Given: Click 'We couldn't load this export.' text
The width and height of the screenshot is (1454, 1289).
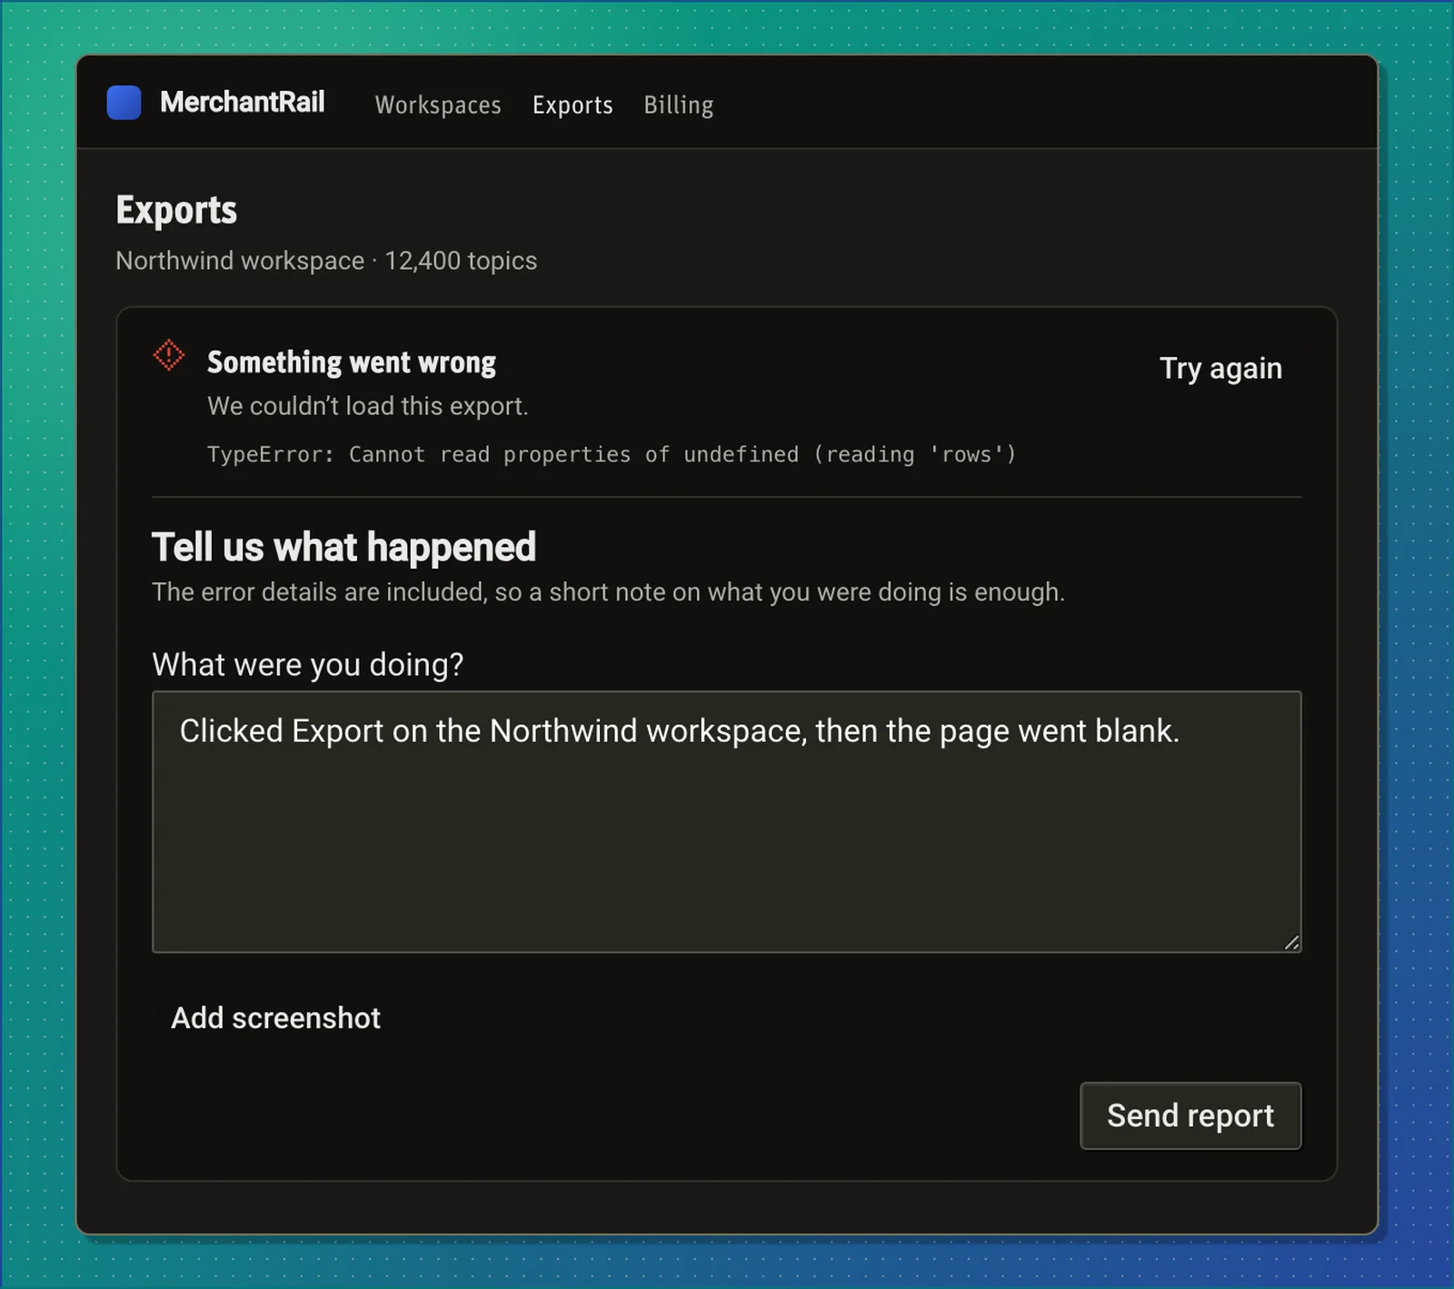Looking at the screenshot, I should [367, 405].
